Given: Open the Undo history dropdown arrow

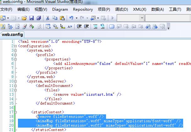Looking at the screenshot, I should pos(76,18).
